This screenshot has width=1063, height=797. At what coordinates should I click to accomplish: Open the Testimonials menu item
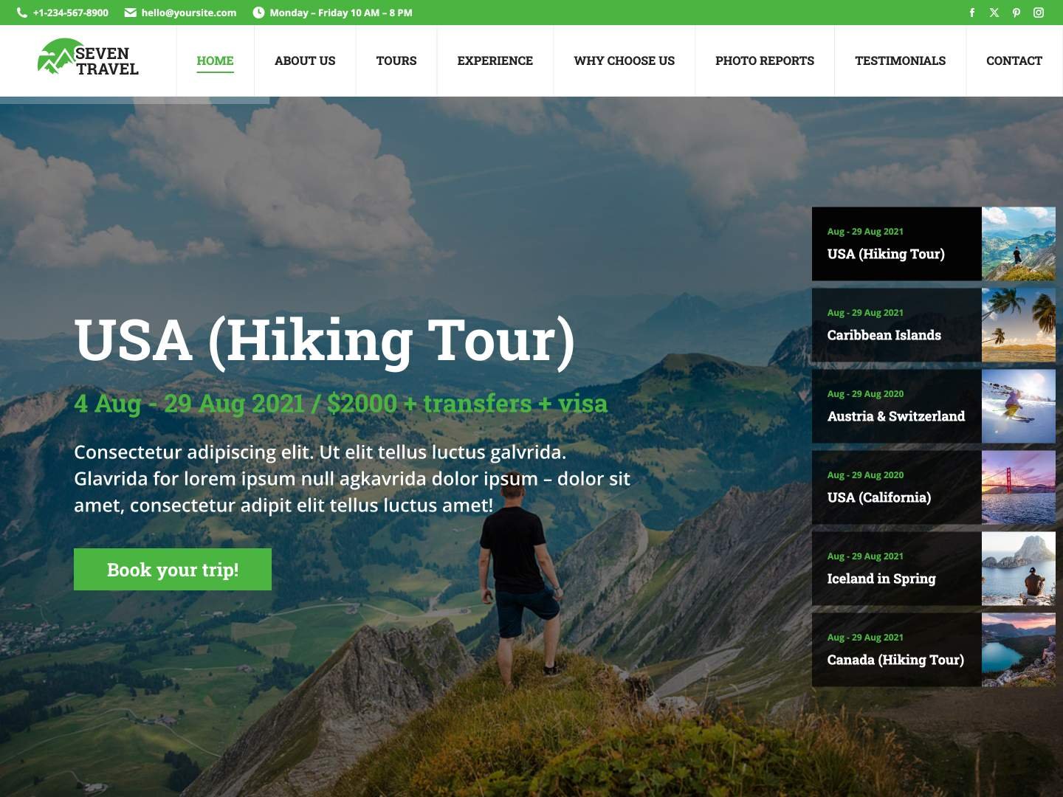coord(900,61)
